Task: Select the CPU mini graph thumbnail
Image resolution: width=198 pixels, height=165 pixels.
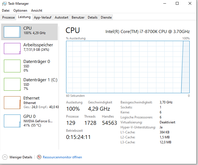Action: click(x=12, y=32)
